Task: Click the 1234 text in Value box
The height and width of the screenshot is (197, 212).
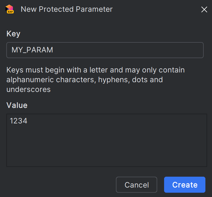Action: tap(18, 121)
